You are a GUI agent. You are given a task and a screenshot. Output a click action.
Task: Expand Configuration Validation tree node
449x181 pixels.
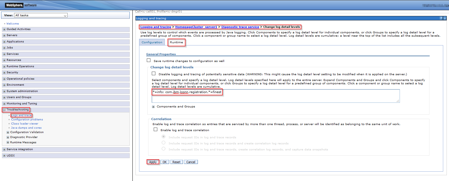tap(8, 132)
